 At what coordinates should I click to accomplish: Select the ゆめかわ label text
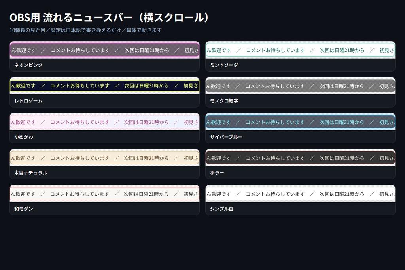[x=23, y=137]
